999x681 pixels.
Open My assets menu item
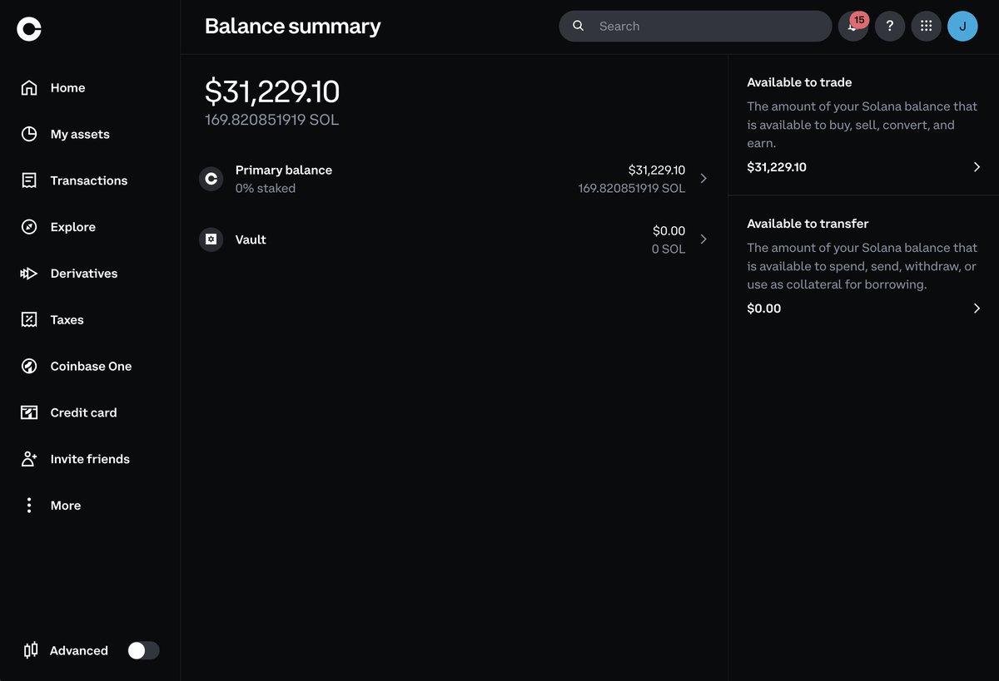tap(80, 134)
